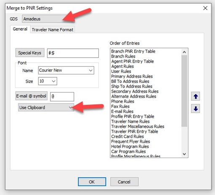Image resolution: width=215 pixels, height=195 pixels.
Task: Move selected entry down with arrow
Action: click(195, 108)
